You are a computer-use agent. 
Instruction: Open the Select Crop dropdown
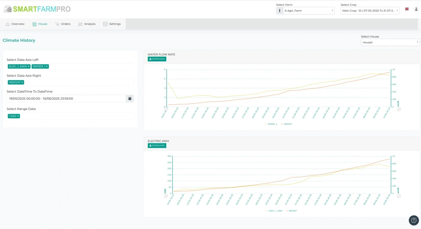pos(370,11)
